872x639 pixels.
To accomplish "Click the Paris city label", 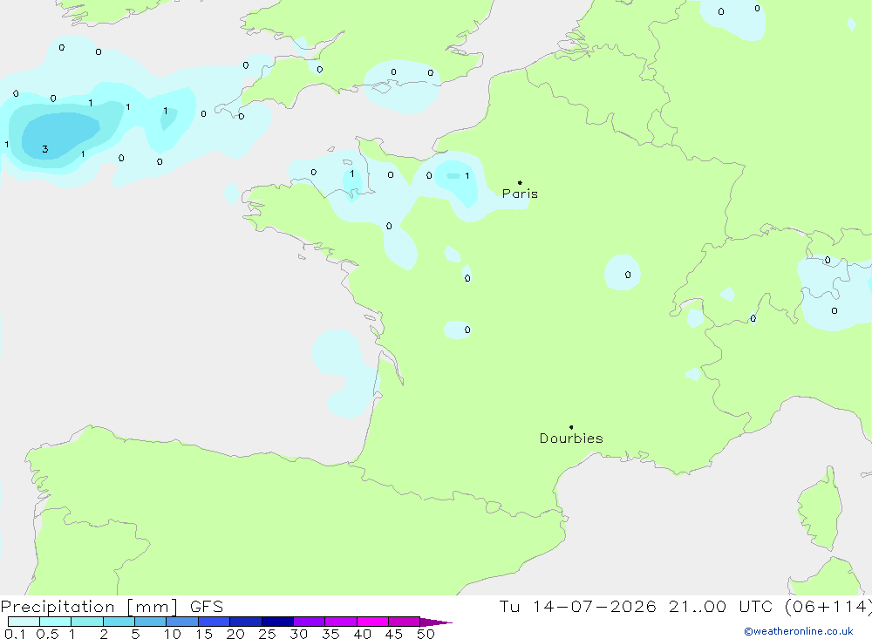I will tap(520, 194).
